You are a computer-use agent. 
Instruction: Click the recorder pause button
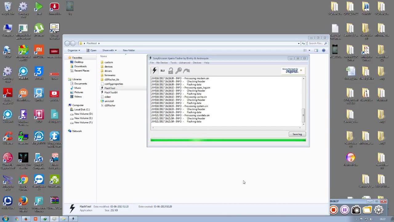pyautogui.click(x=345, y=210)
